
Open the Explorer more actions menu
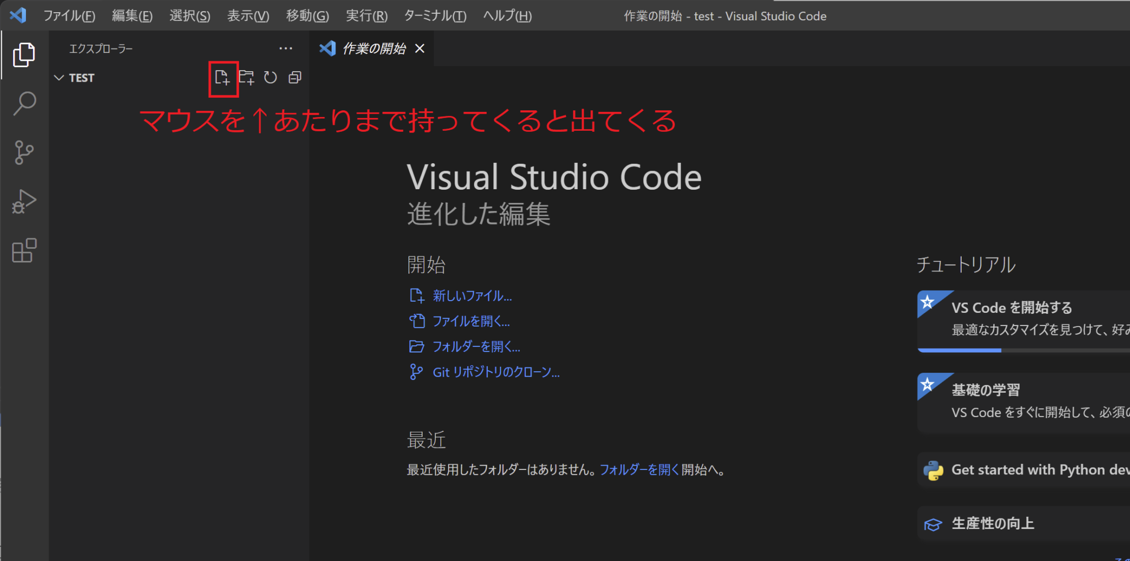coord(286,49)
